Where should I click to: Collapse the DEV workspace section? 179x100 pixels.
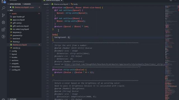[8, 10]
